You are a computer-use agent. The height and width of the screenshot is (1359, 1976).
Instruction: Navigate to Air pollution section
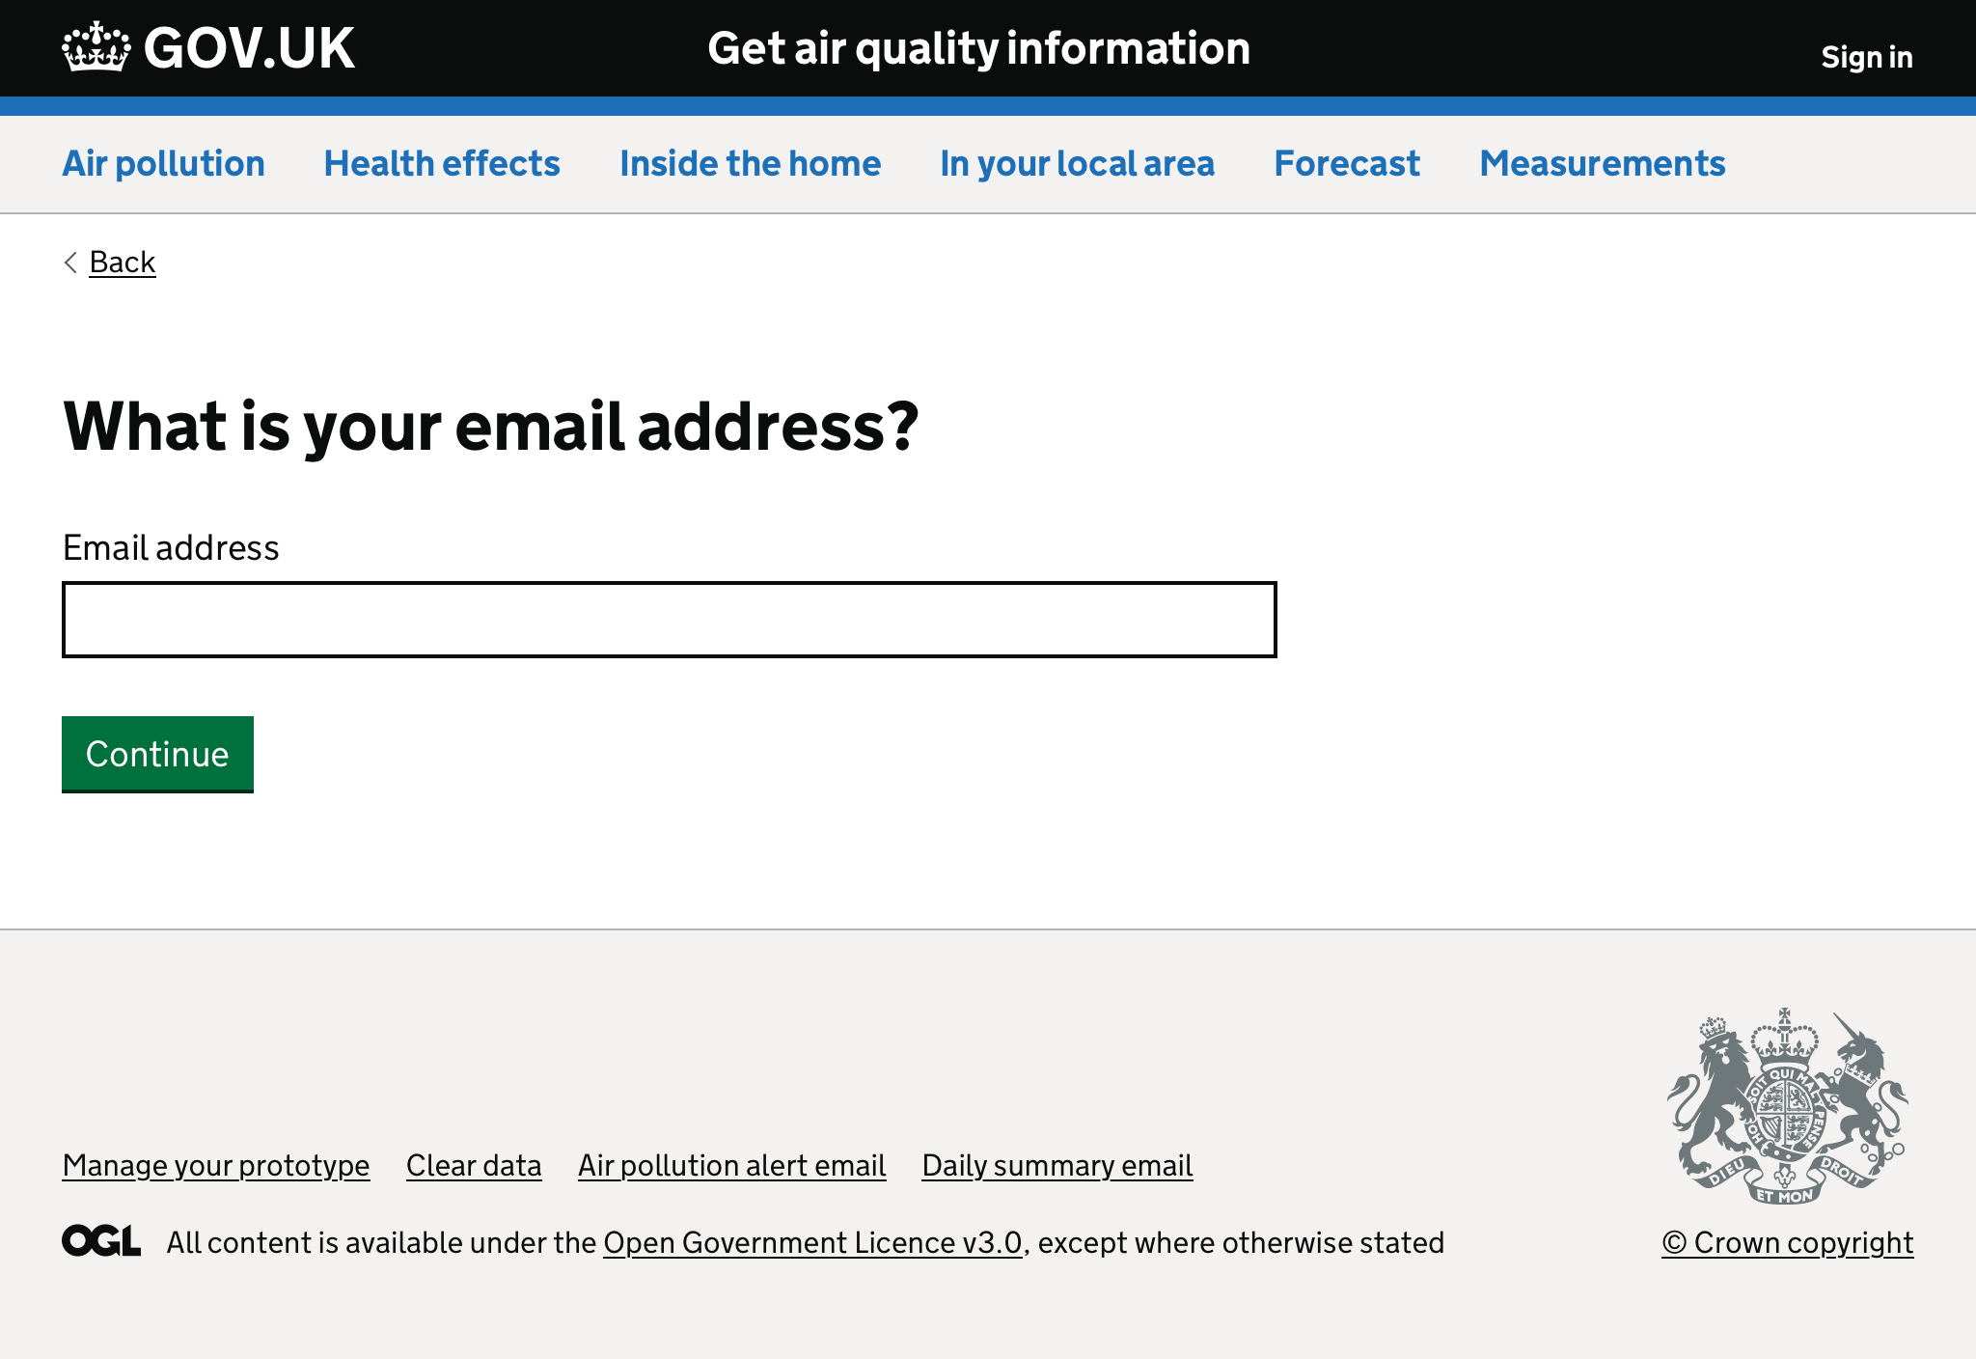tap(162, 162)
